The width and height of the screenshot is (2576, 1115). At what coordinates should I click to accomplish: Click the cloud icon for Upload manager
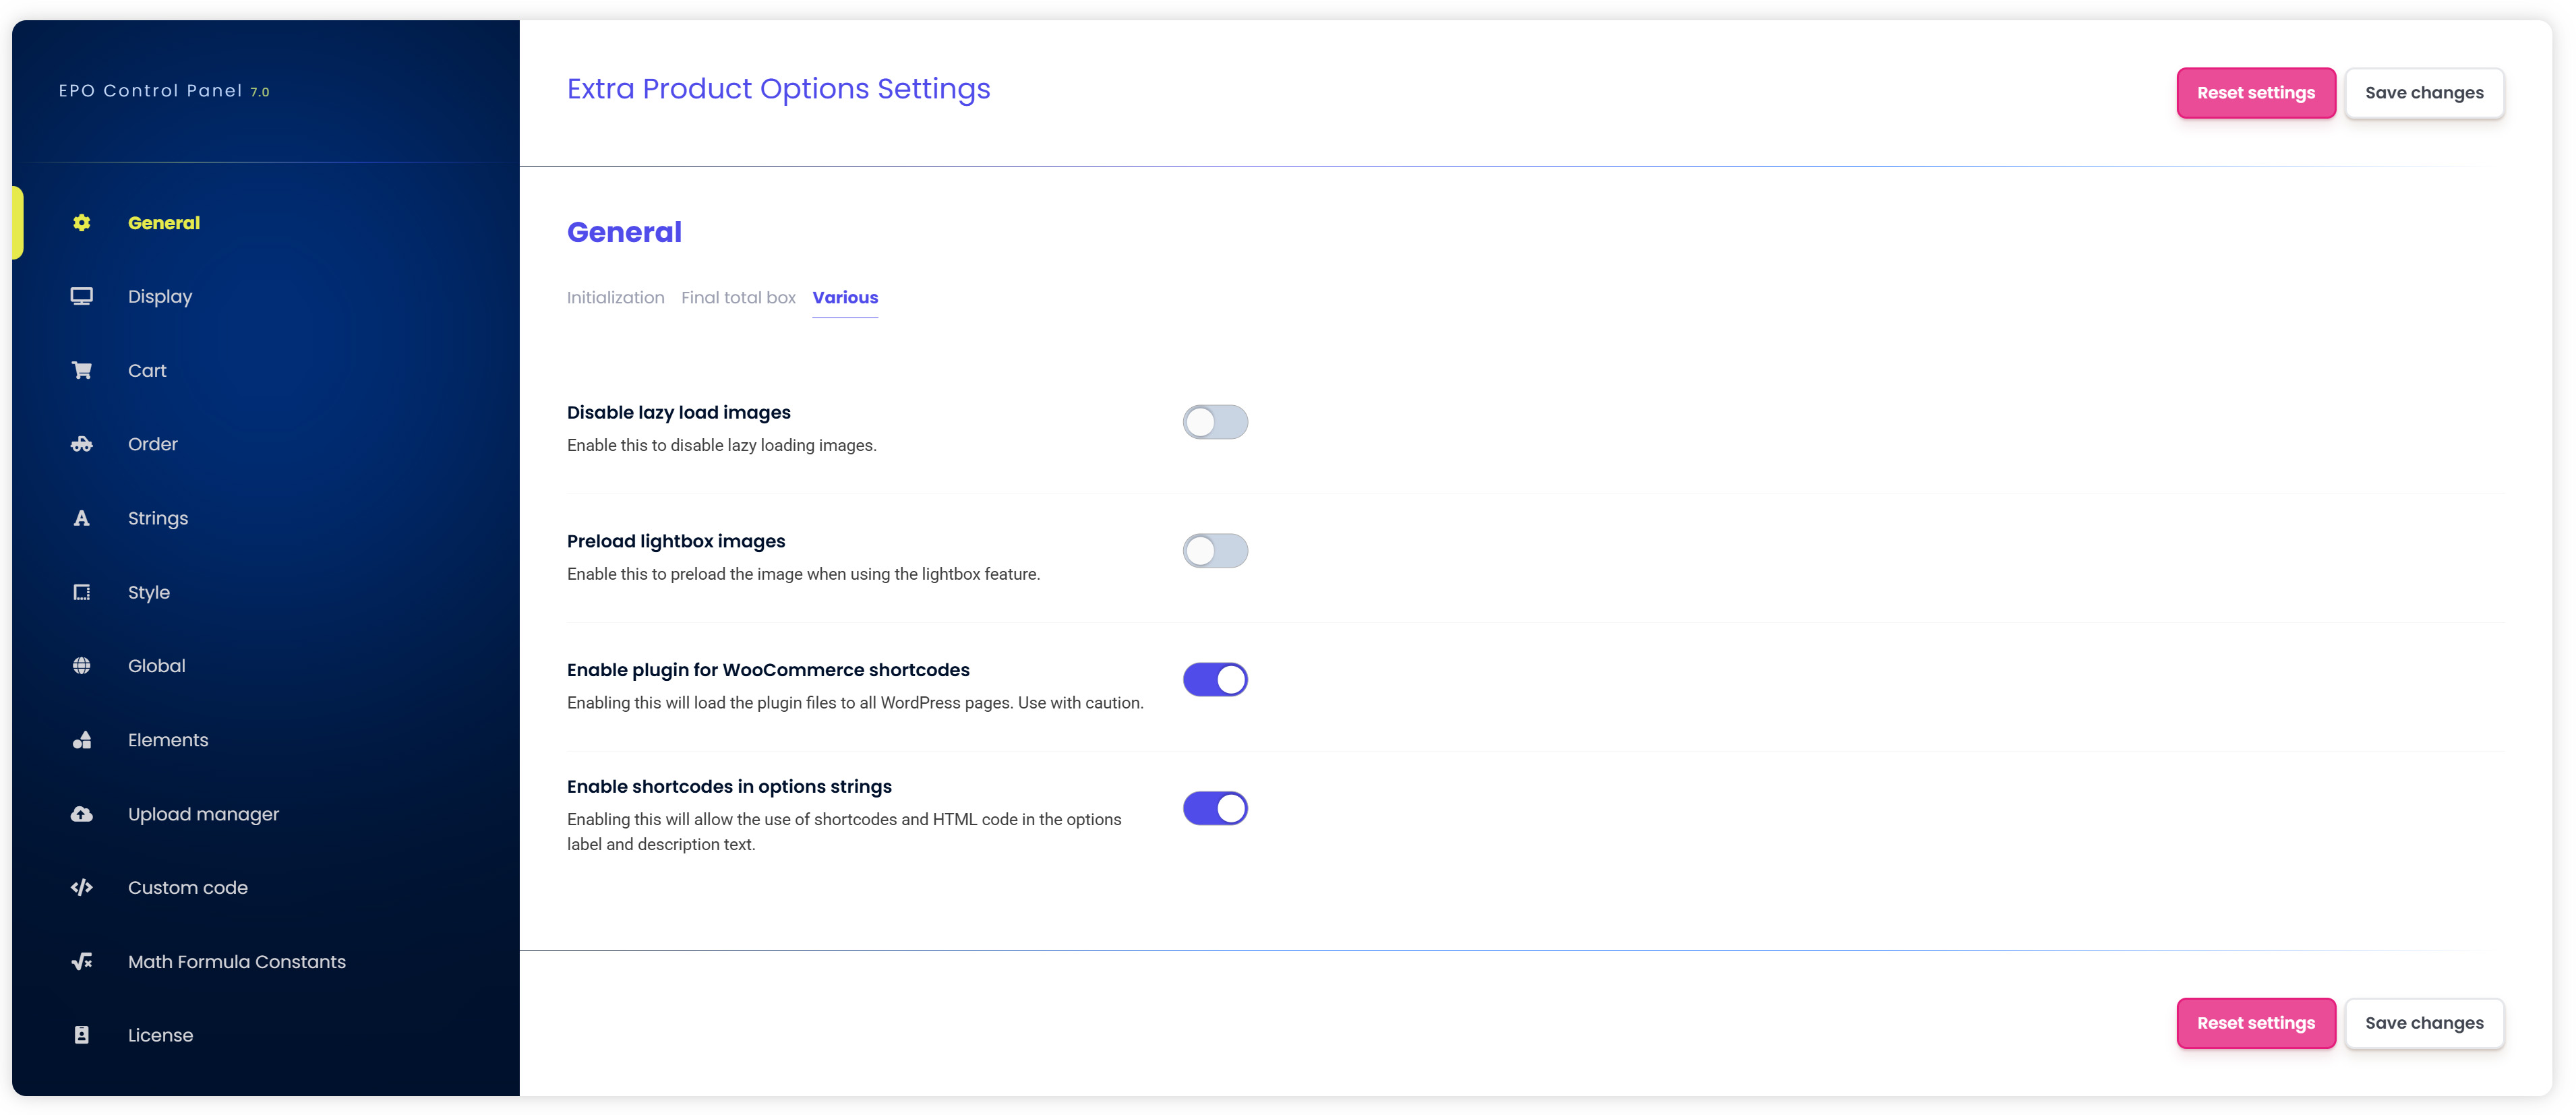[x=81, y=813]
